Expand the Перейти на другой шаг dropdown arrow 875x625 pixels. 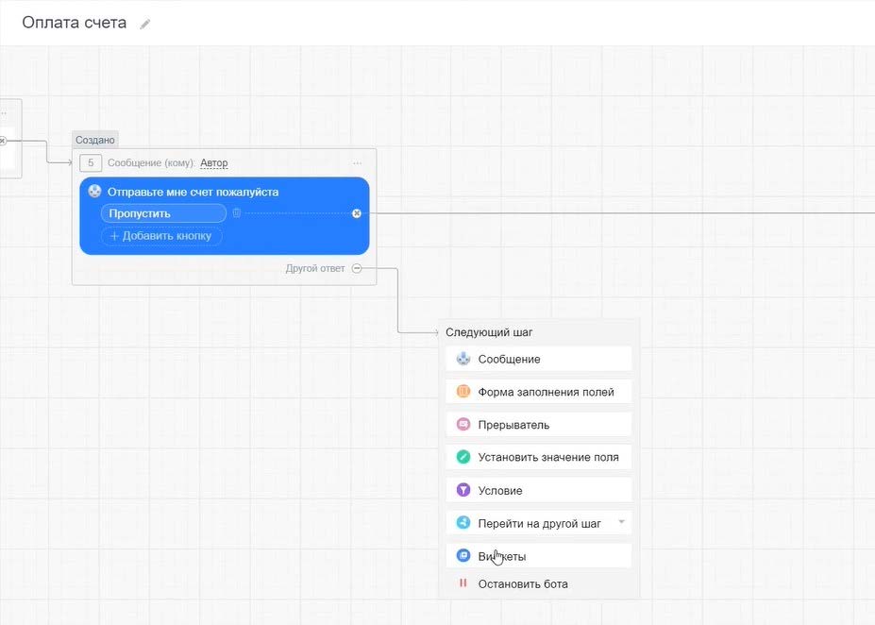(x=621, y=522)
